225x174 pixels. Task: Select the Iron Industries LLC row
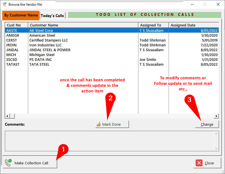(112, 45)
